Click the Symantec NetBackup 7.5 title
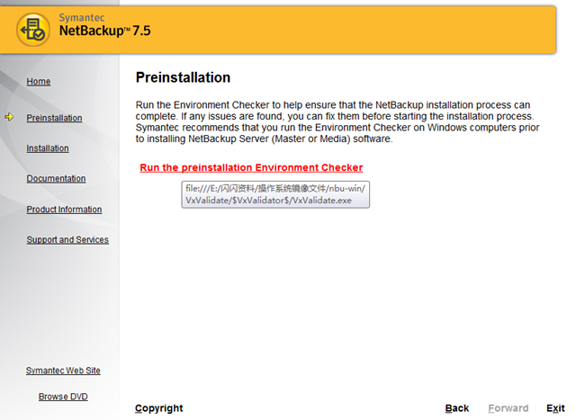 104,25
